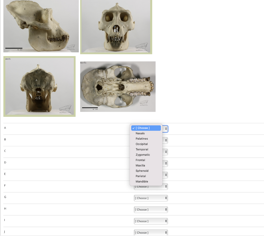The width and height of the screenshot is (264, 236).
Task: Click the frontal view gorilla skull image
Action: click(x=116, y=27)
